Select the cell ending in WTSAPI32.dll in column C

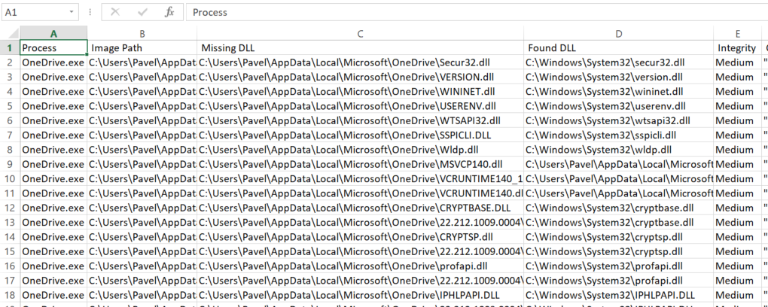[360, 120]
